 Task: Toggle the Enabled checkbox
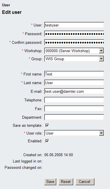point(47,141)
